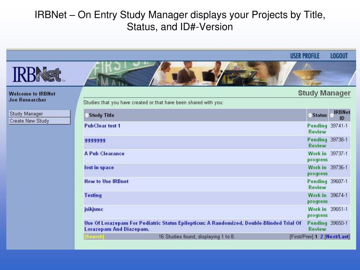Image resolution: width=360 pixels, height=270 pixels.
Task: Click the banner street sign photo
Action: tap(122, 73)
